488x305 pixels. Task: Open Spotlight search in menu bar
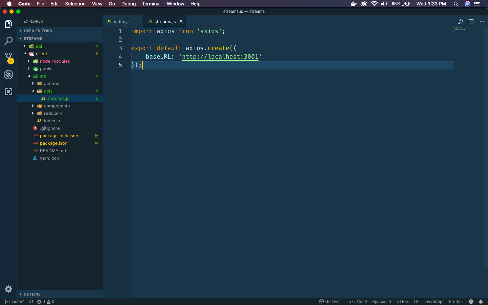[x=456, y=4]
